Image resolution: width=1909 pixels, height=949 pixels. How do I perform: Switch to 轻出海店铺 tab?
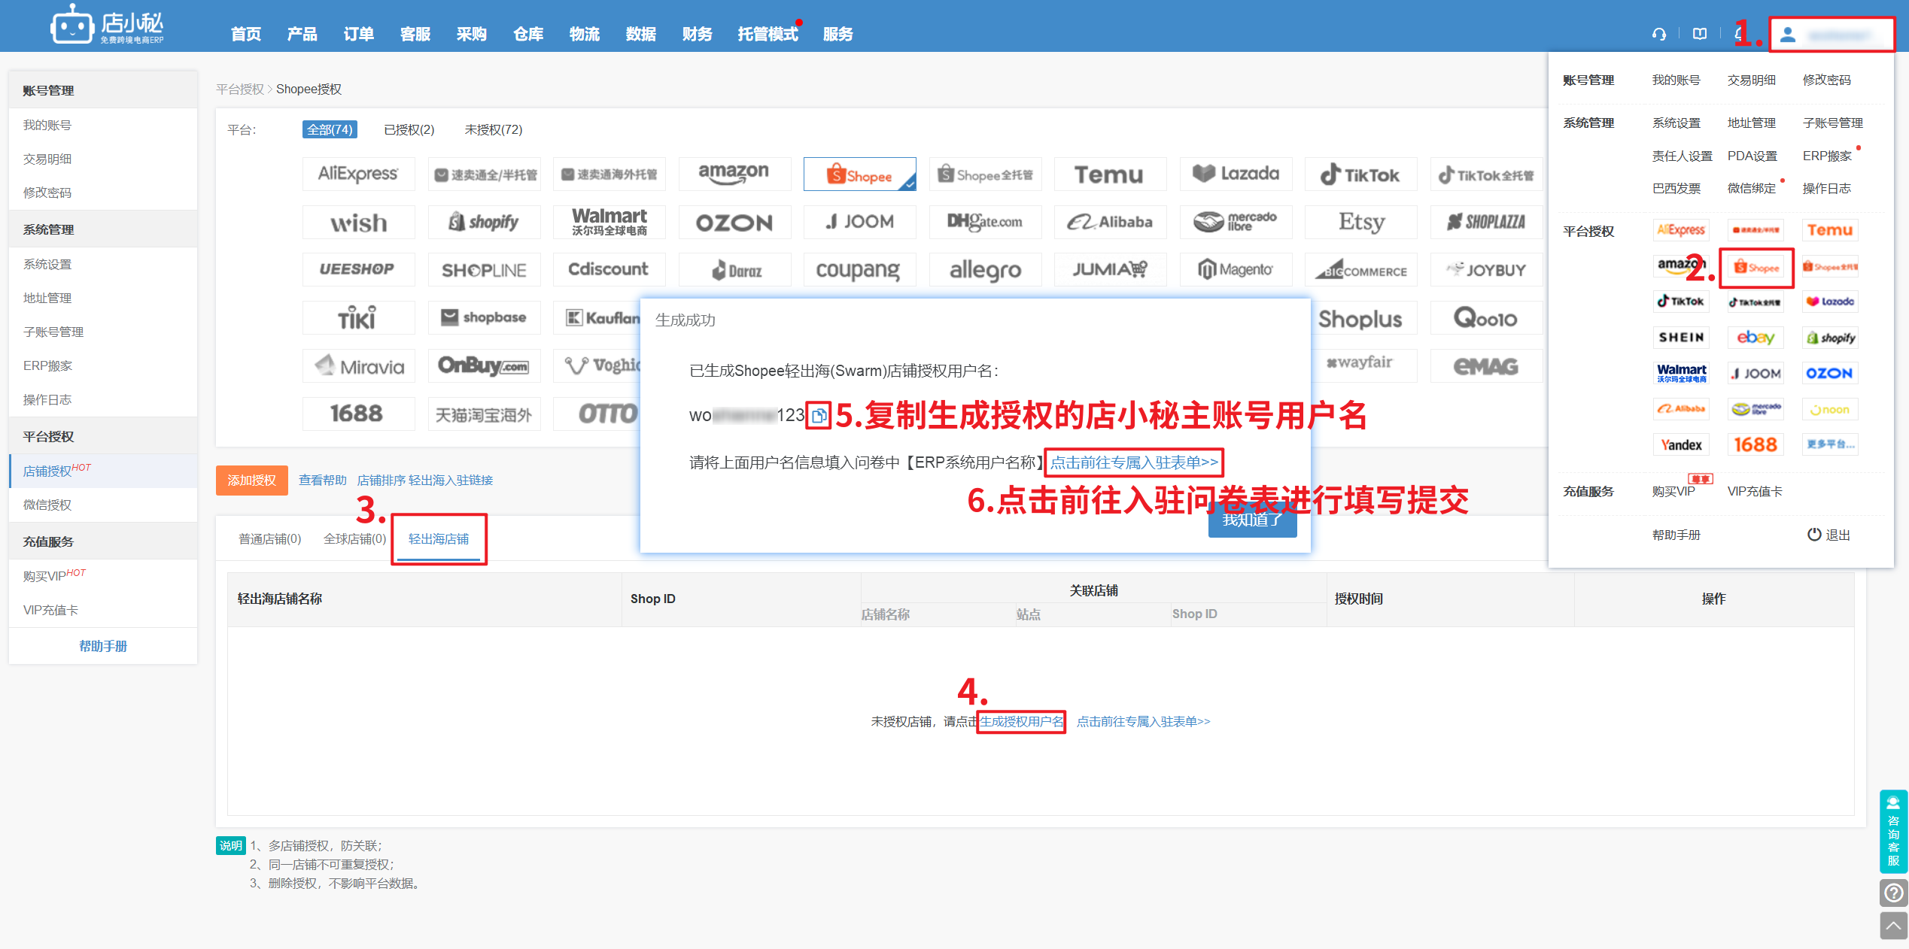point(438,538)
